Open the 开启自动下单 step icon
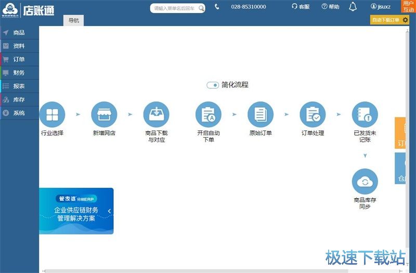Screen dimensions: 416x273 (x=209, y=114)
